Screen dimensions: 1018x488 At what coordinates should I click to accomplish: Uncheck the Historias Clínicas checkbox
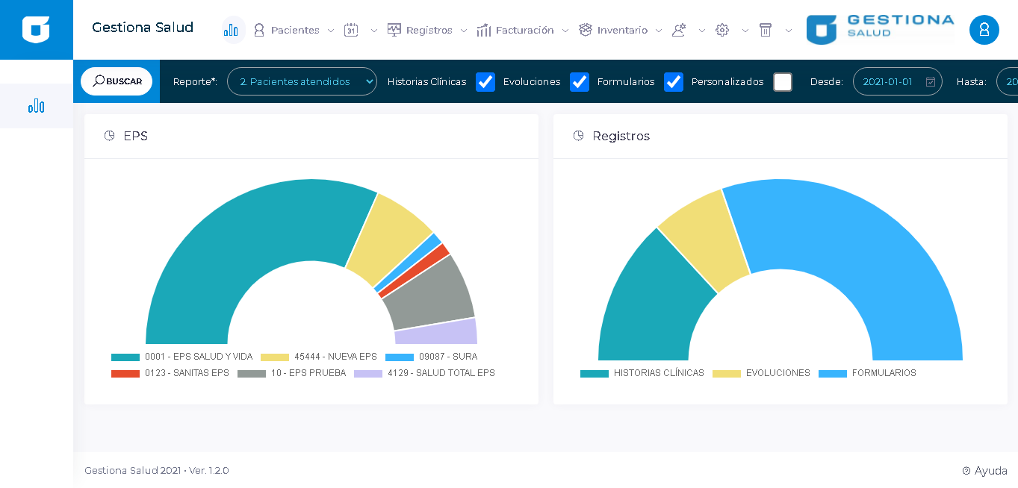(x=485, y=82)
